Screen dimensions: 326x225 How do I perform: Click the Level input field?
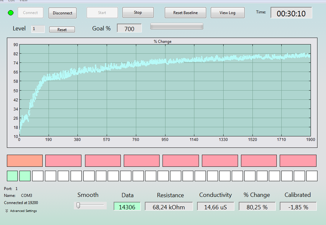pyautogui.click(x=38, y=29)
